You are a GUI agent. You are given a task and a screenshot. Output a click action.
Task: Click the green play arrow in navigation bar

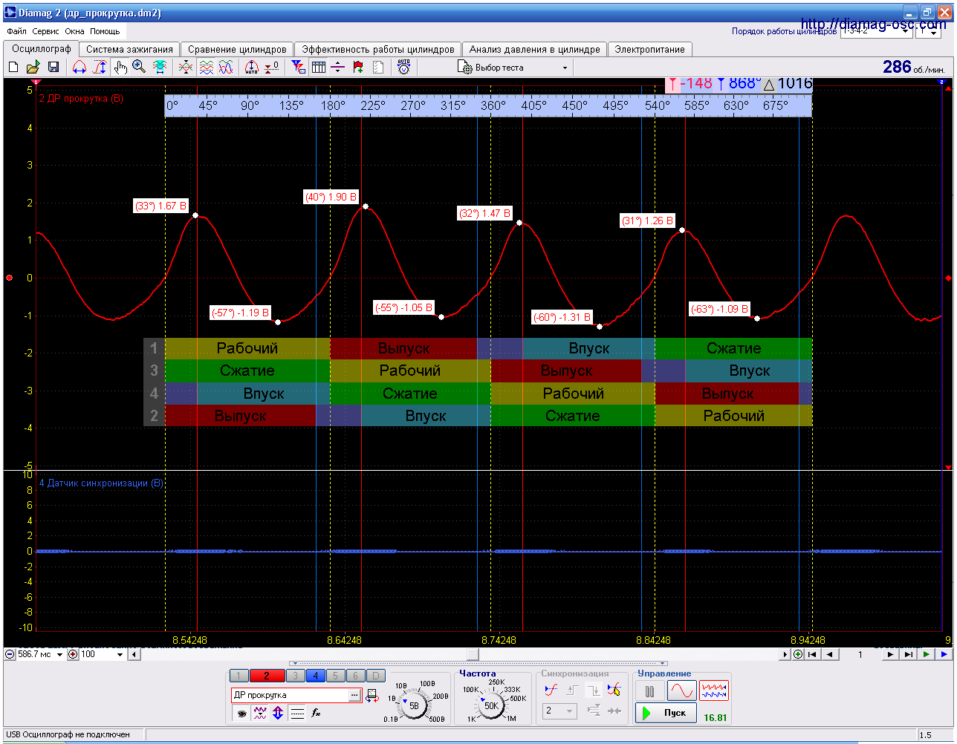tap(926, 654)
